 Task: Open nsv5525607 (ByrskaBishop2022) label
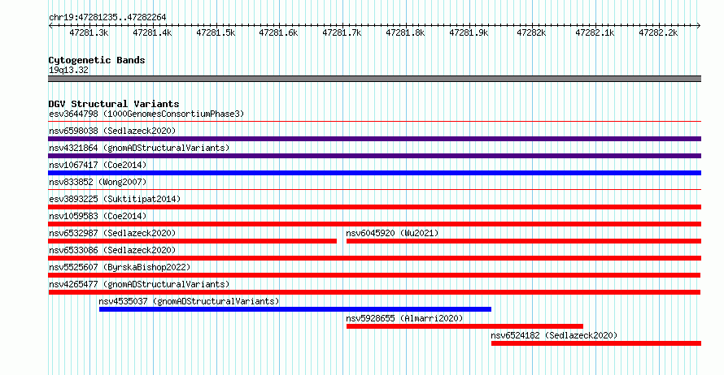click(120, 267)
